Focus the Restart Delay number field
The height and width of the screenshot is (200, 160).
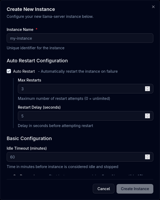point(80,116)
